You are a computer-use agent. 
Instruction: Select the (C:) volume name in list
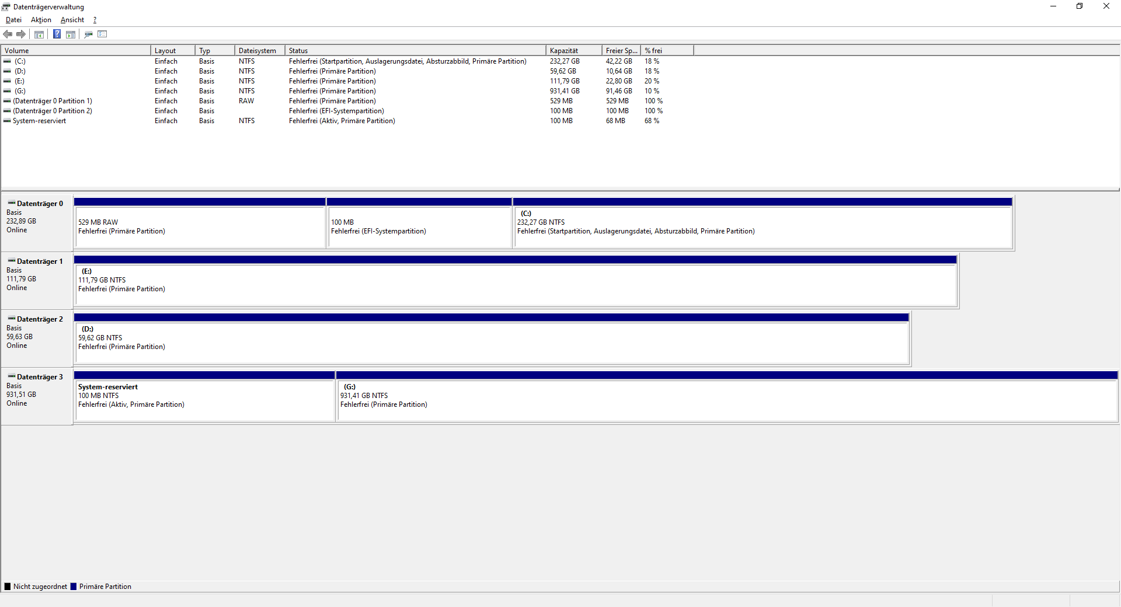point(20,61)
